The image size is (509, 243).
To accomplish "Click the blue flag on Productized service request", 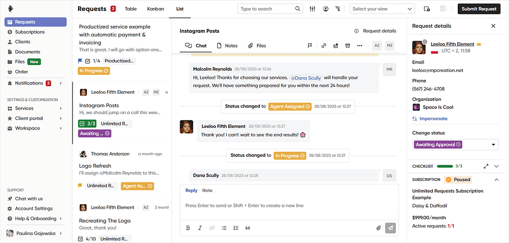I will (80, 61).
